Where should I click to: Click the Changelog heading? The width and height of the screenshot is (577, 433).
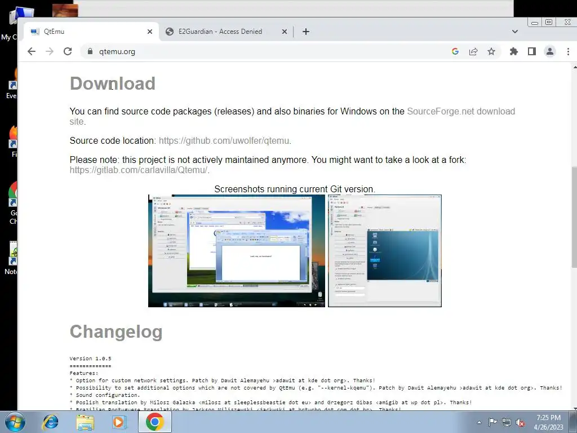[116, 332]
